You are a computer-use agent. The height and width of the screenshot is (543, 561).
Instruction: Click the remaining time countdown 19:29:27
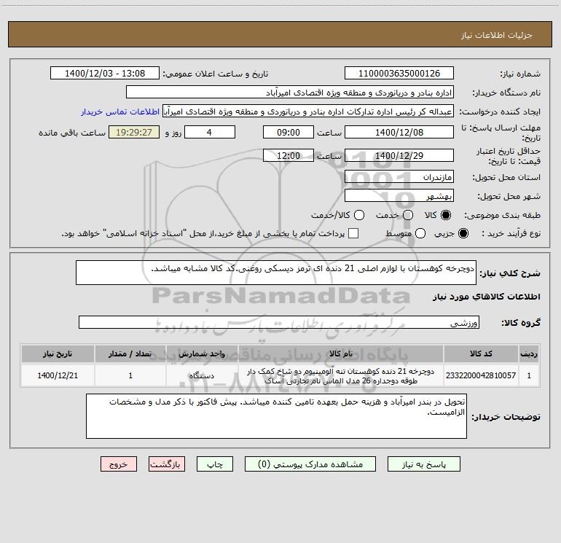pos(134,132)
